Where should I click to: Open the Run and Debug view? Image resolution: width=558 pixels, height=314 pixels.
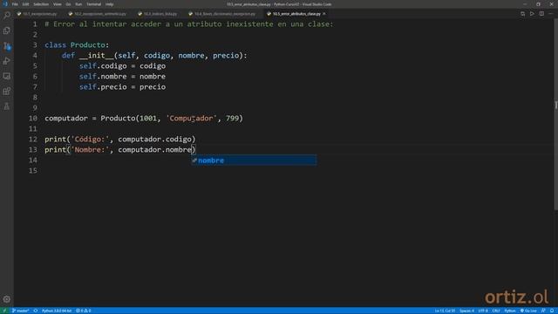coord(7,61)
